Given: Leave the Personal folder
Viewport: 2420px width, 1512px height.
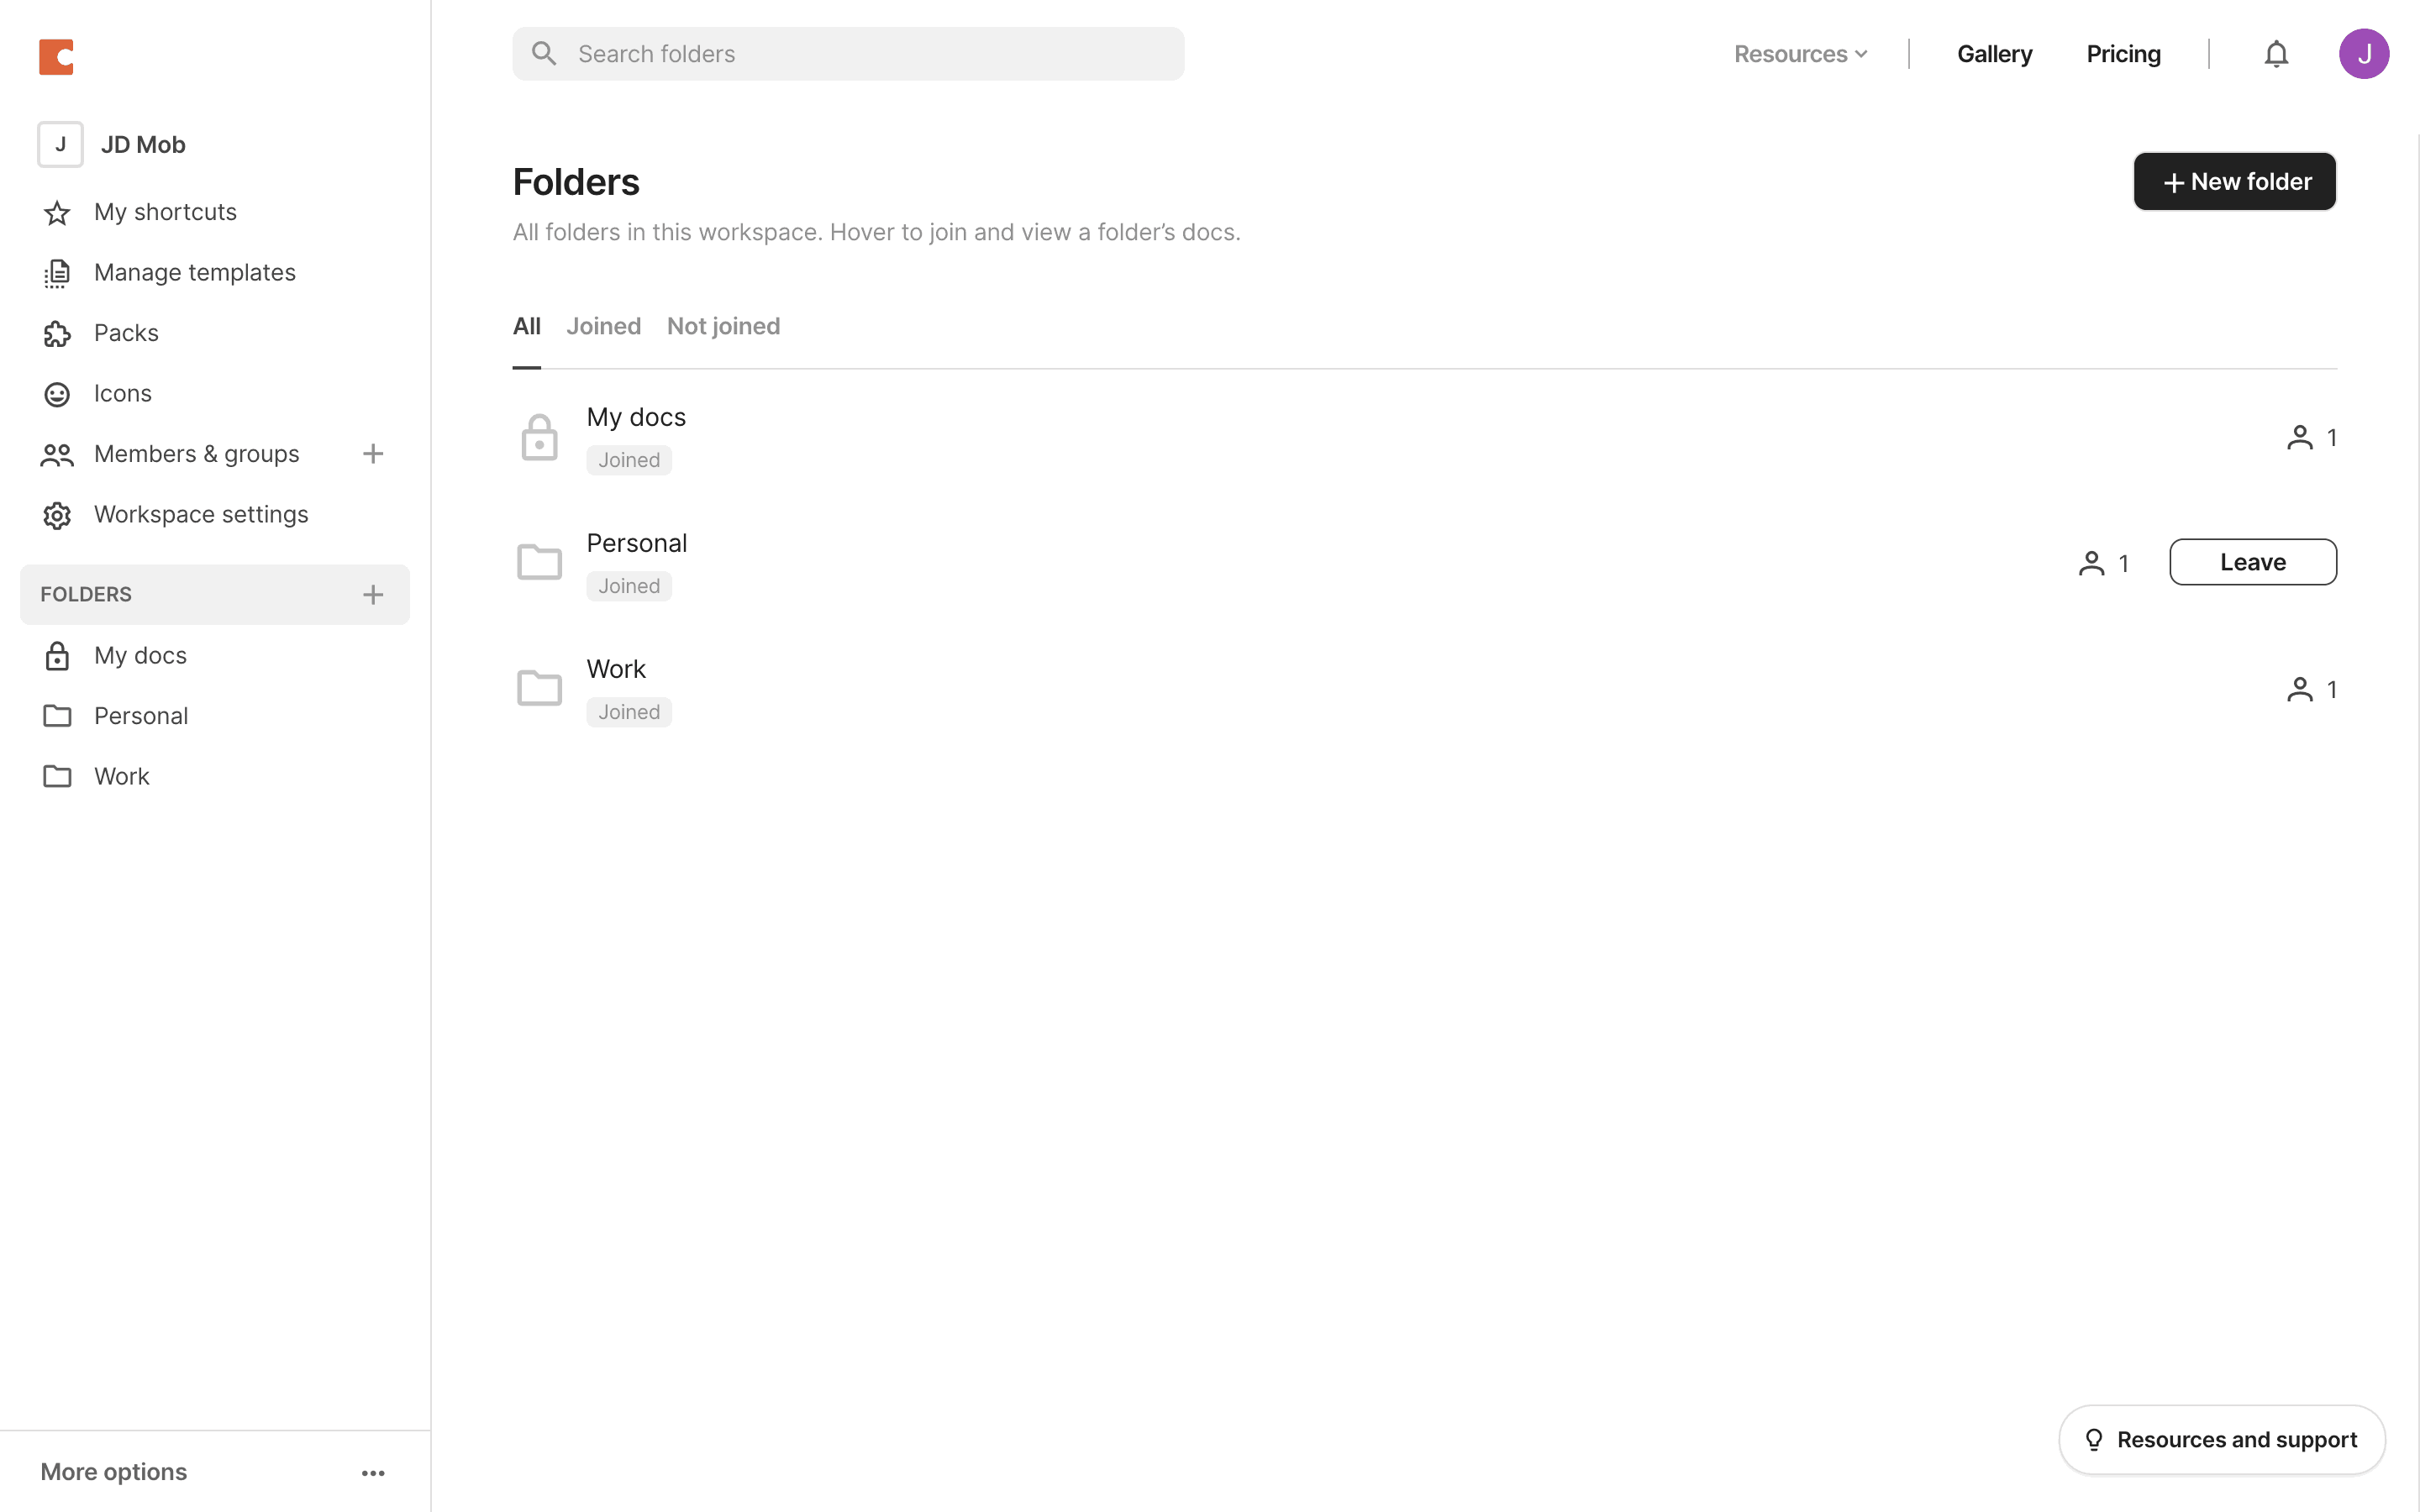Looking at the screenshot, I should pyautogui.click(x=2252, y=562).
